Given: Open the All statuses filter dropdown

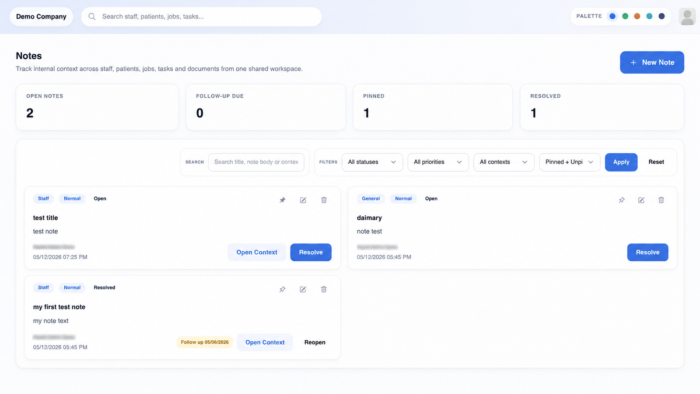Looking at the screenshot, I should tap(372, 162).
